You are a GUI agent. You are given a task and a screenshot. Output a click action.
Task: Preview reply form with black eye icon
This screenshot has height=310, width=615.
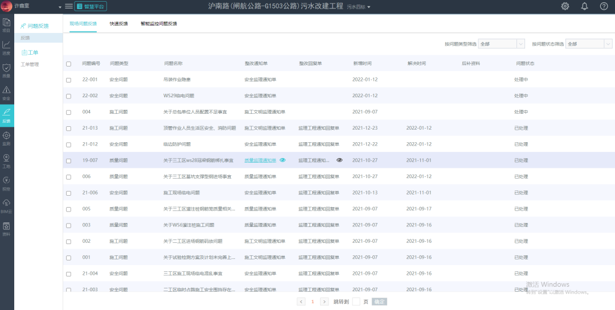pyautogui.click(x=339, y=160)
